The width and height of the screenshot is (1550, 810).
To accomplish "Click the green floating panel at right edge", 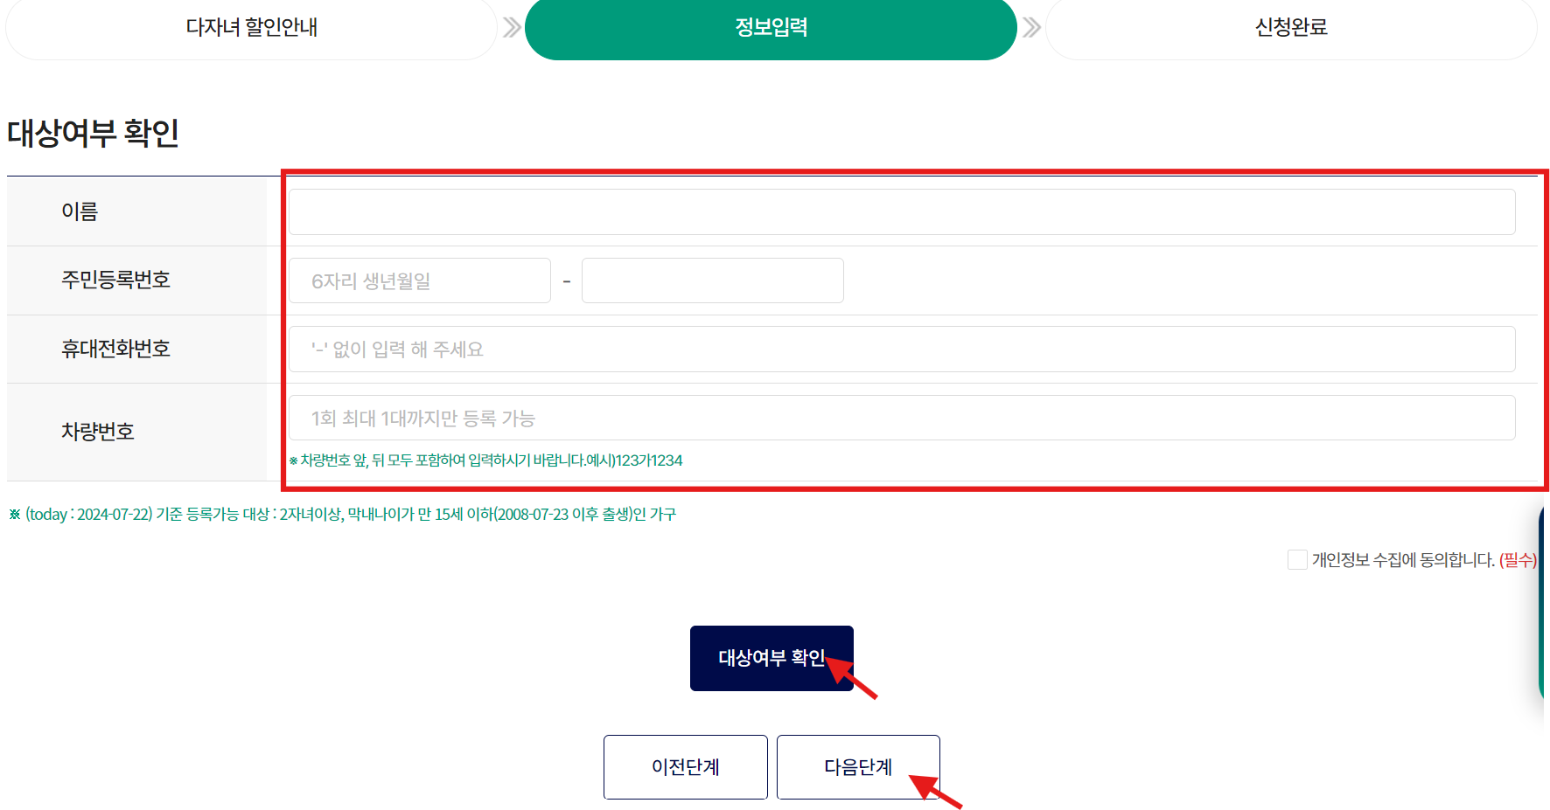I will tap(1544, 603).
